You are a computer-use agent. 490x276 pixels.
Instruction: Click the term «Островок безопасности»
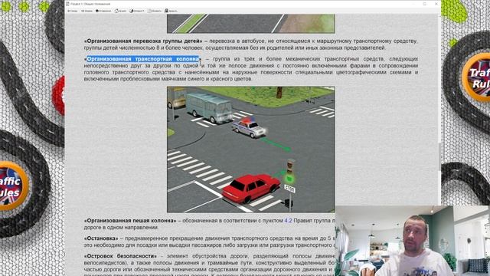[120, 256]
